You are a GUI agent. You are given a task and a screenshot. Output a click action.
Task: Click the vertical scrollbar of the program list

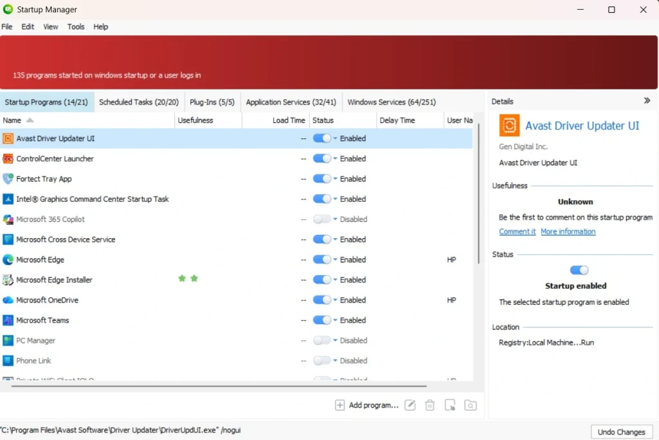coord(478,194)
